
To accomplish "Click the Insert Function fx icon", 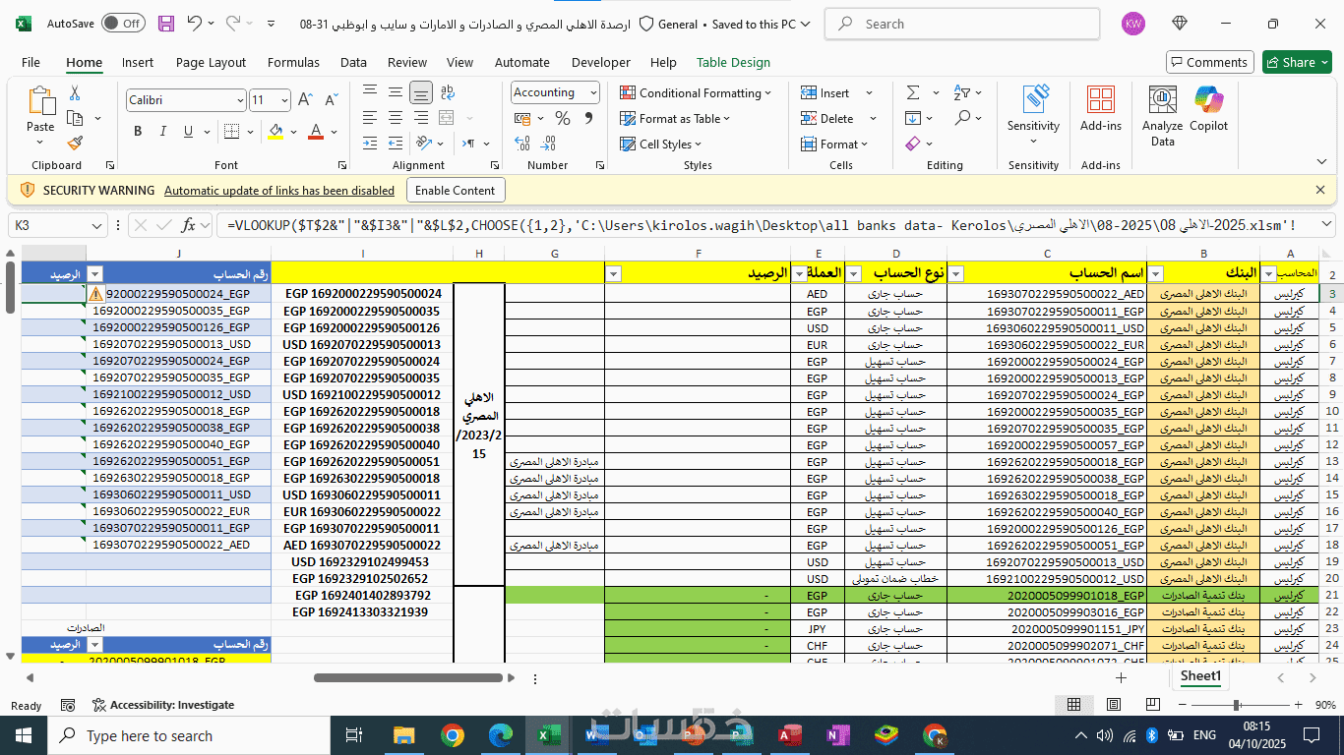I will tap(188, 225).
